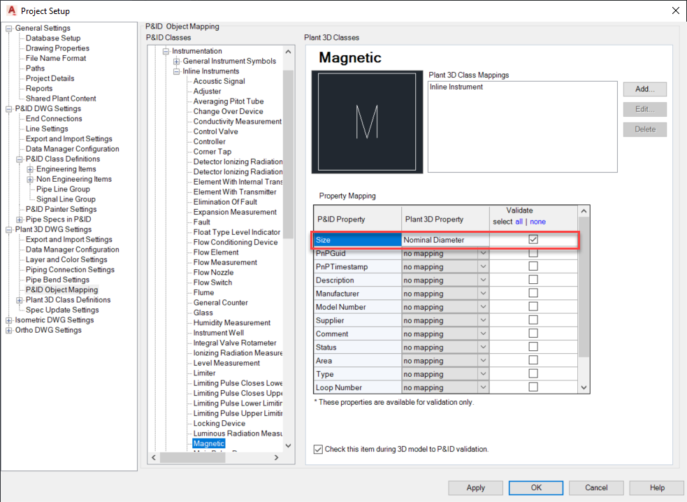
Task: Collapse the Instrumentation class node
Action: [x=166, y=51]
